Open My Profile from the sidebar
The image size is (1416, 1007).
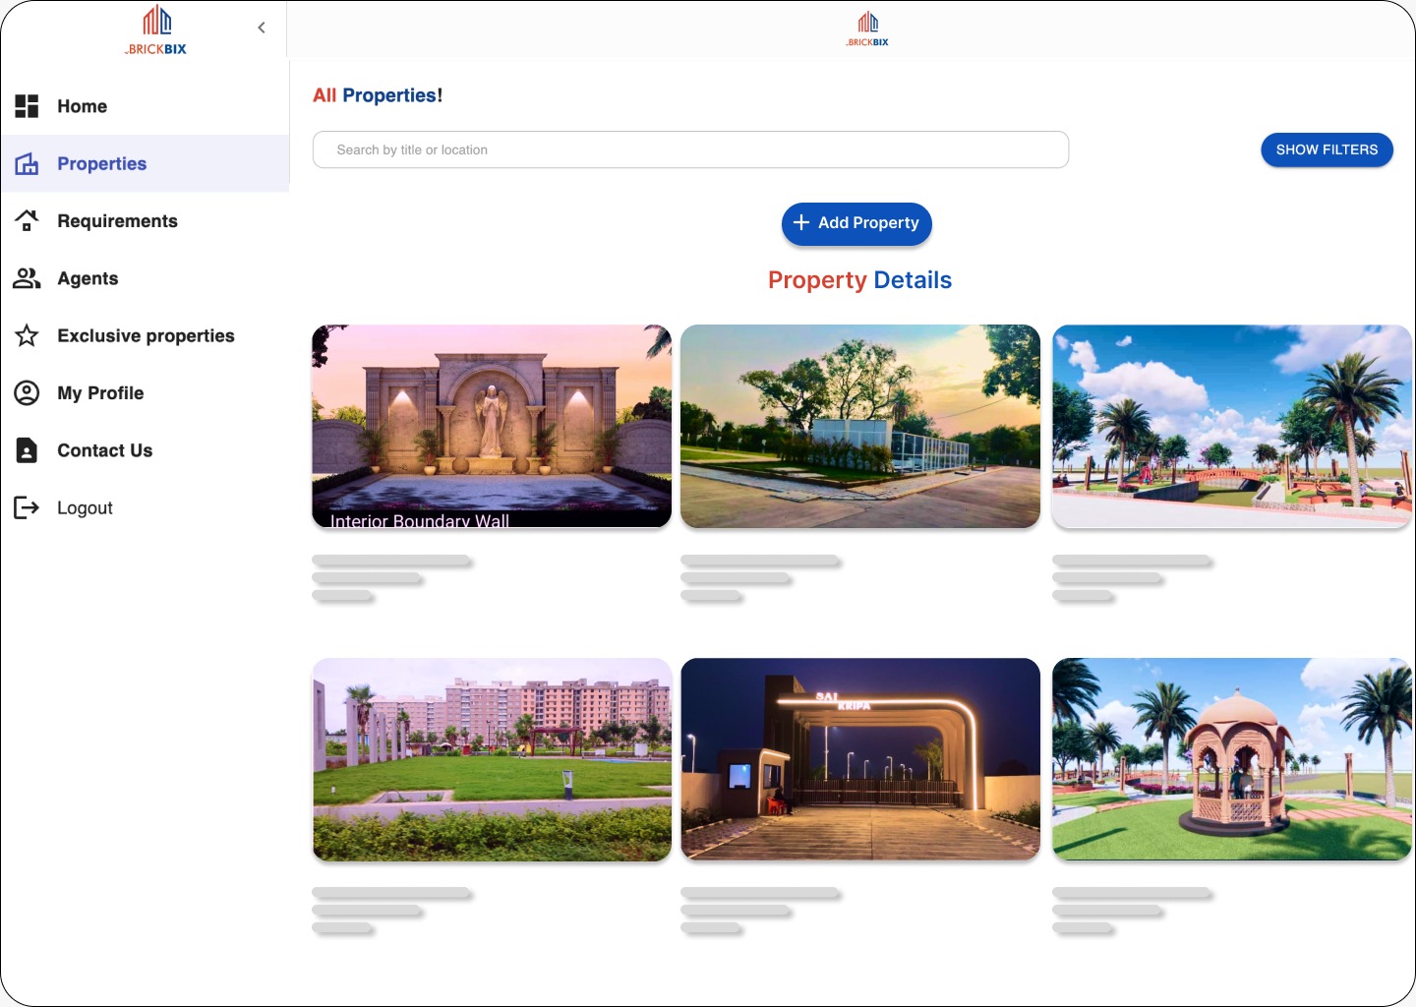pos(145,392)
